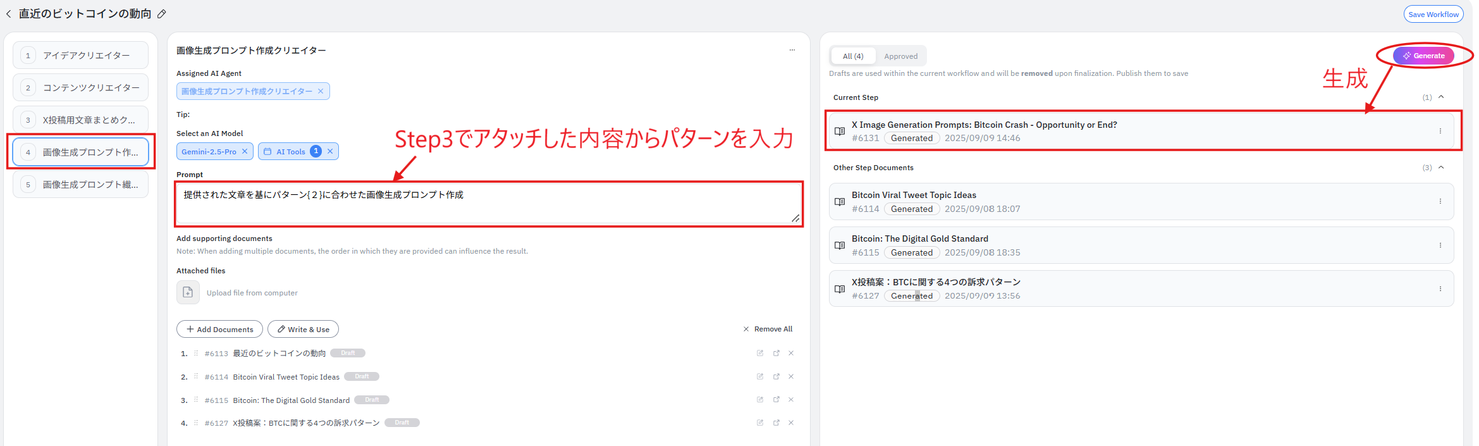This screenshot has height=446, width=1479.
Task: Click the Save Workflow button
Action: 1433,15
